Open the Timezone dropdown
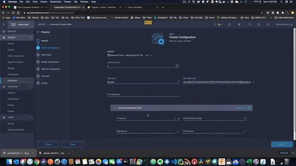This screenshot has height=166, width=296. click(x=175, y=119)
